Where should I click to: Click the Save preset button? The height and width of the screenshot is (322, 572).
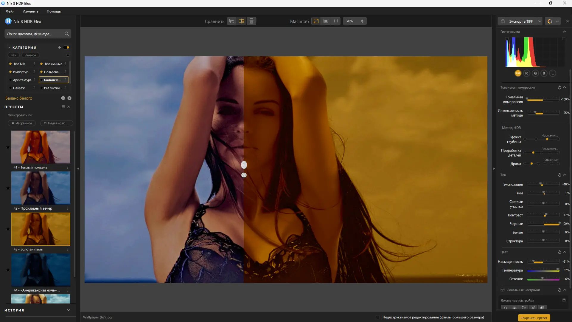[534, 318]
